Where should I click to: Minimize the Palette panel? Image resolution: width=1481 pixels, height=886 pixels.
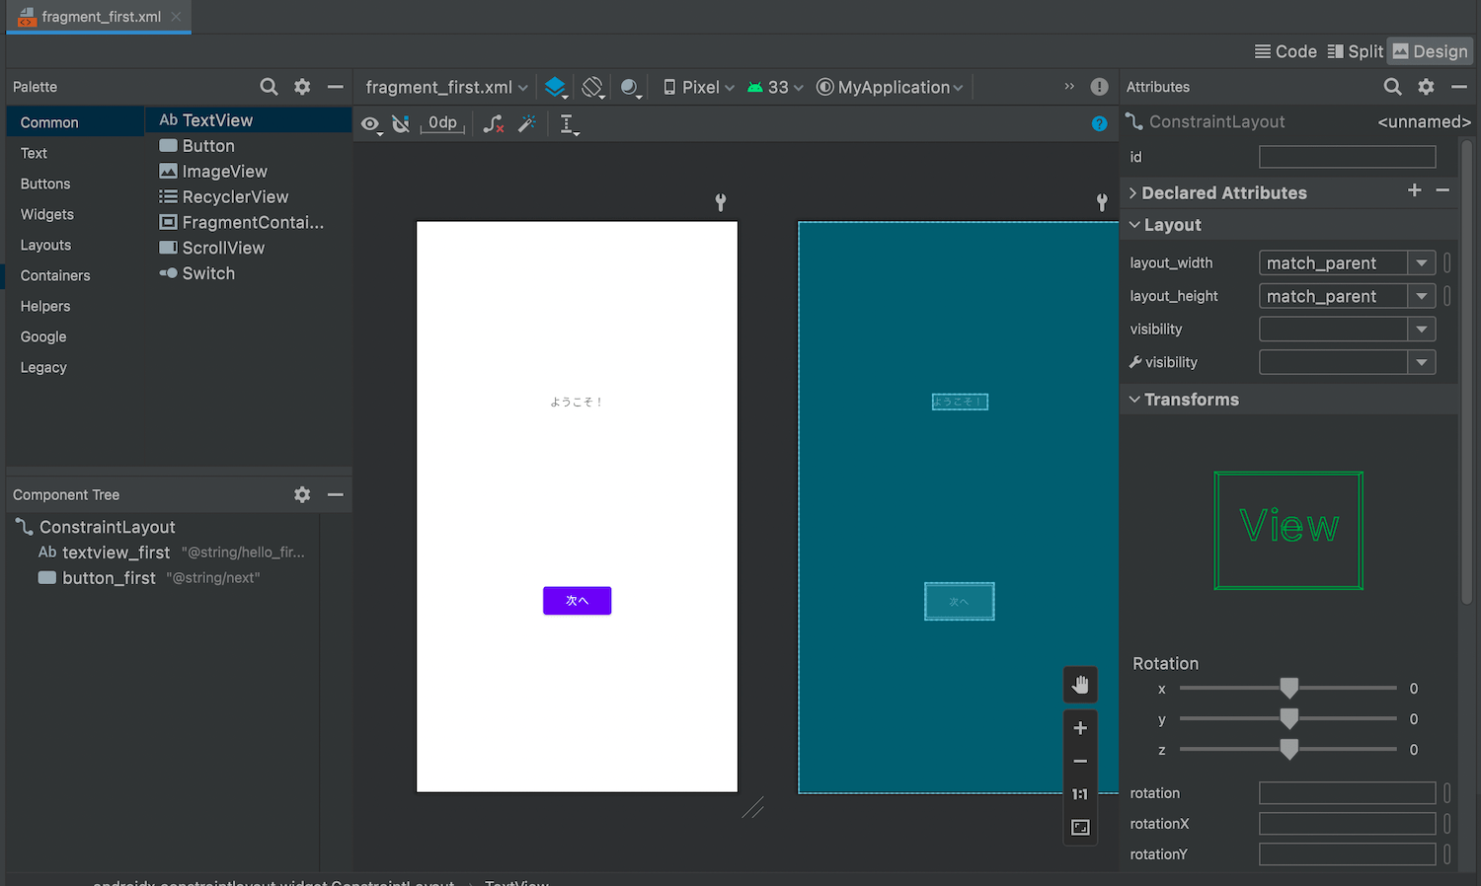pyautogui.click(x=336, y=87)
